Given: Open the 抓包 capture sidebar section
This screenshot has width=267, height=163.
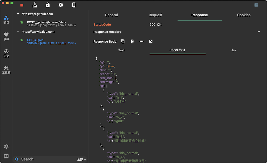Looking at the screenshot, I should 6,20.
